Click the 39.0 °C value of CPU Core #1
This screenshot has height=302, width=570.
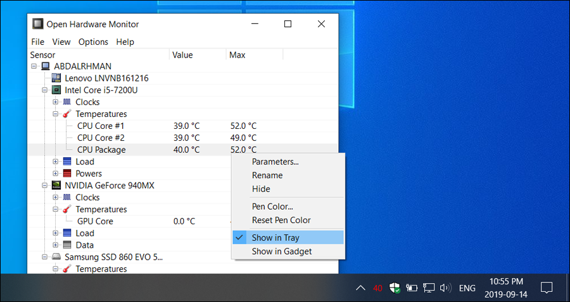186,126
